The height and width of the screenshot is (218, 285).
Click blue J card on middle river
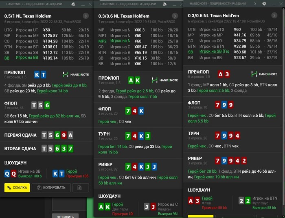pyautogui.click(x=154, y=167)
